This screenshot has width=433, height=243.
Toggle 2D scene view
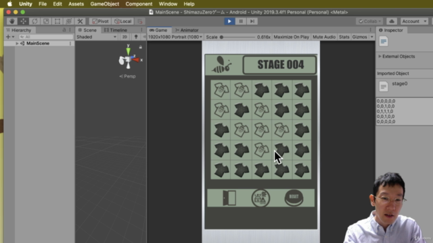pos(124,36)
